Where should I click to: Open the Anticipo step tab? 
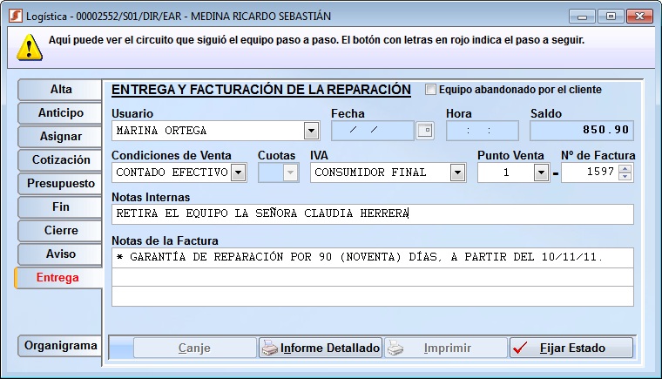tap(61, 113)
